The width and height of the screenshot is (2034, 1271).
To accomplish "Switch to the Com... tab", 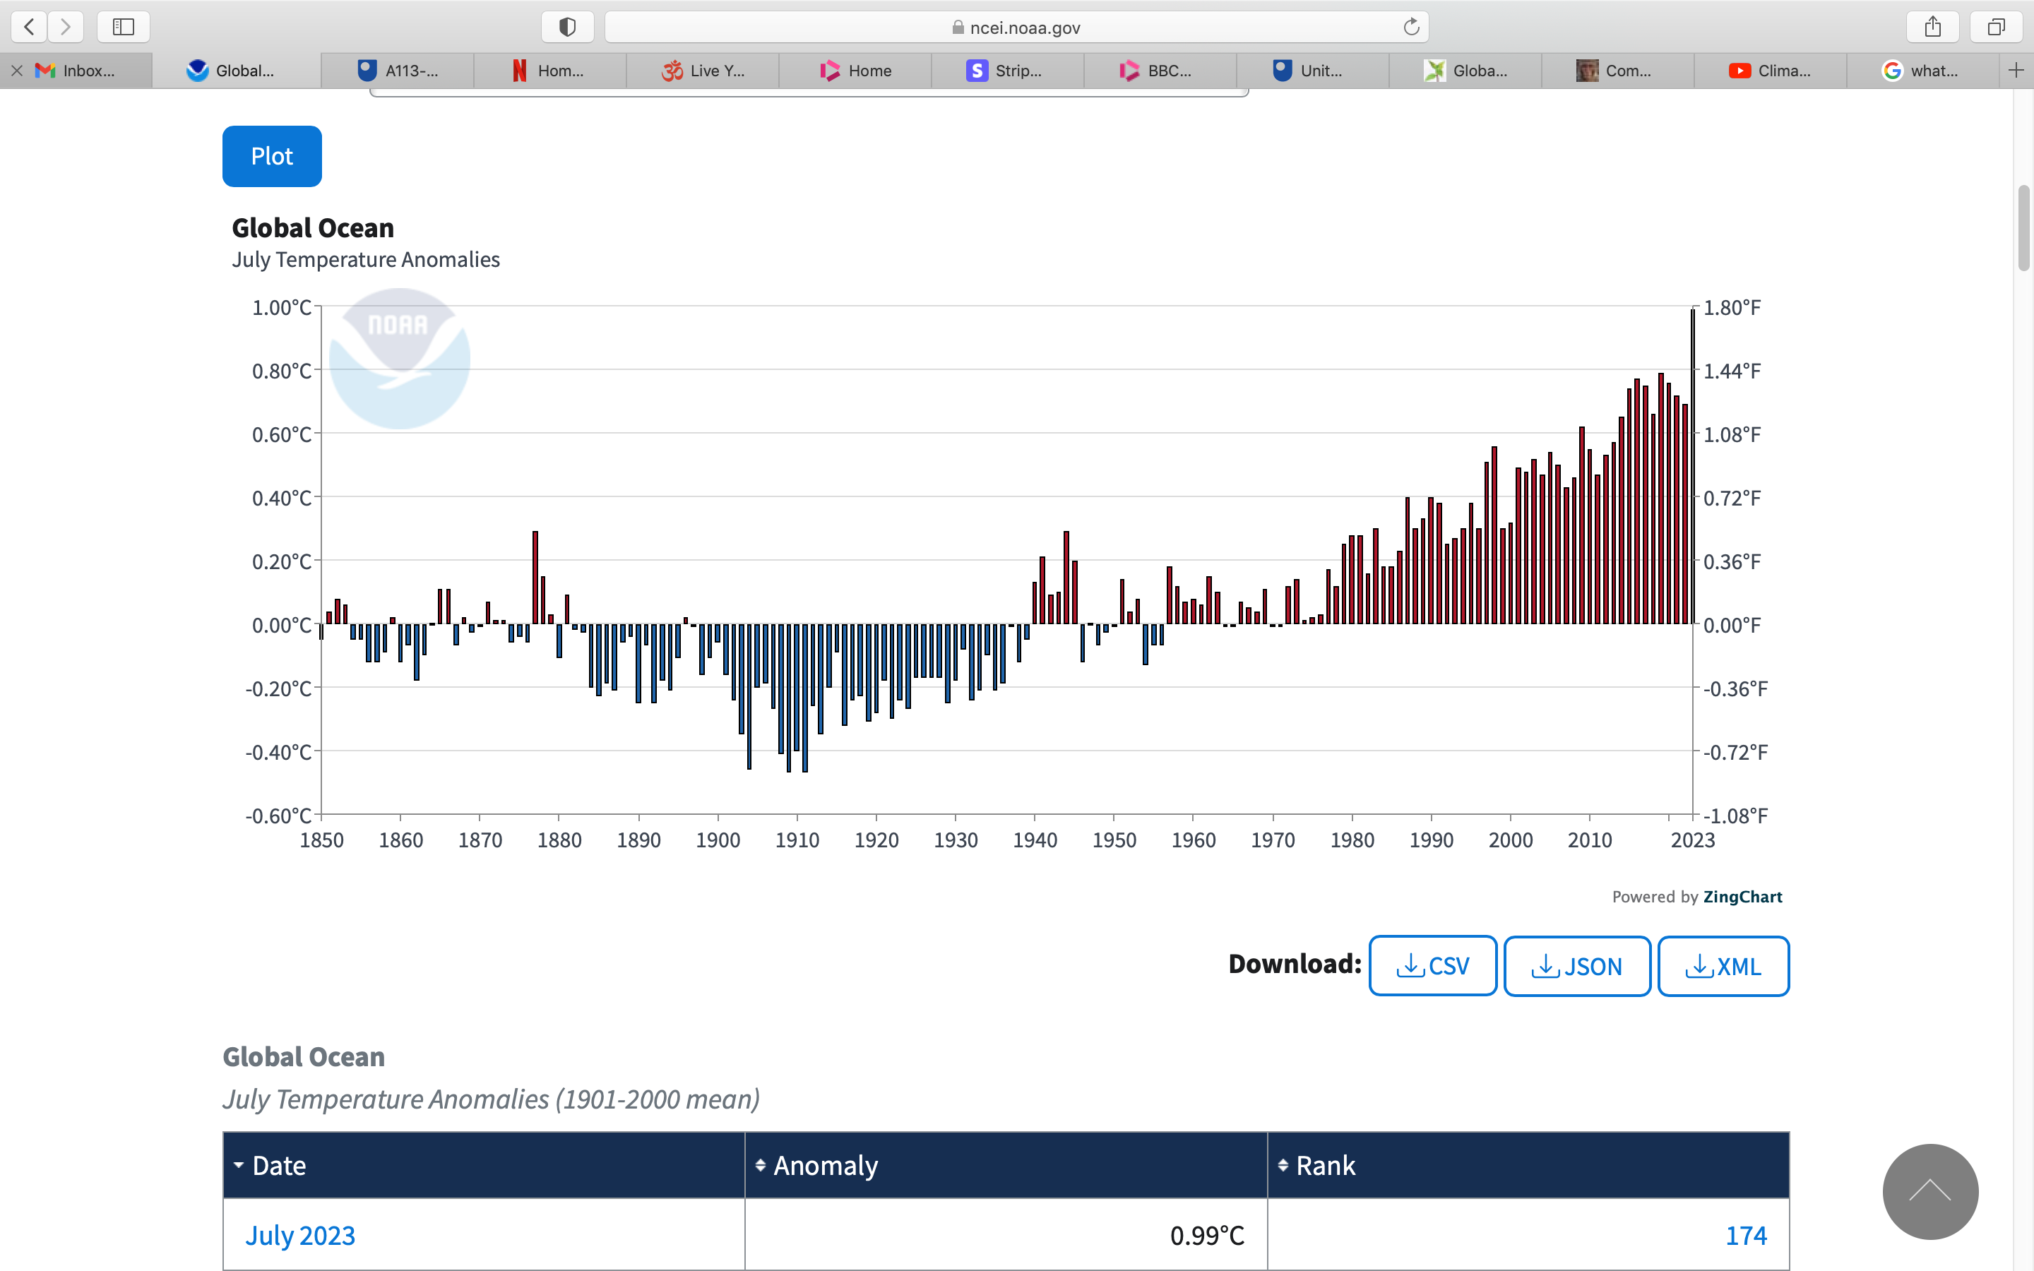I will click(x=1618, y=71).
